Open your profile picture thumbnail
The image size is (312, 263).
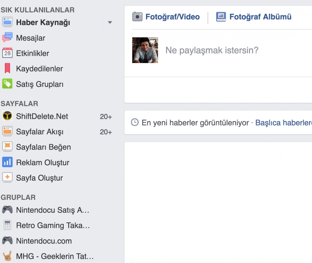pos(145,50)
